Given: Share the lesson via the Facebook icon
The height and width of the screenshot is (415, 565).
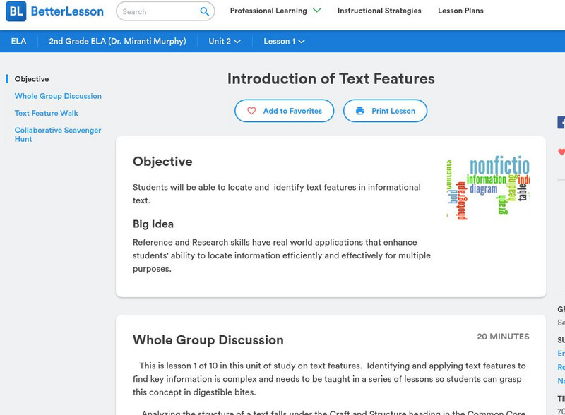Looking at the screenshot, I should click(561, 123).
